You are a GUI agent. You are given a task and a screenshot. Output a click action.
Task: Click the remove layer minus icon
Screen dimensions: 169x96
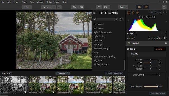[161, 33]
